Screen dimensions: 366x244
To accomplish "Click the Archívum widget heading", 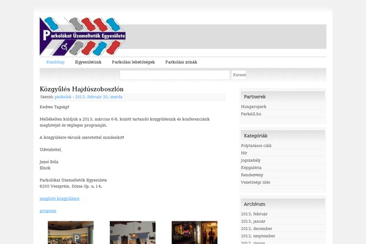I will (x=254, y=204).
